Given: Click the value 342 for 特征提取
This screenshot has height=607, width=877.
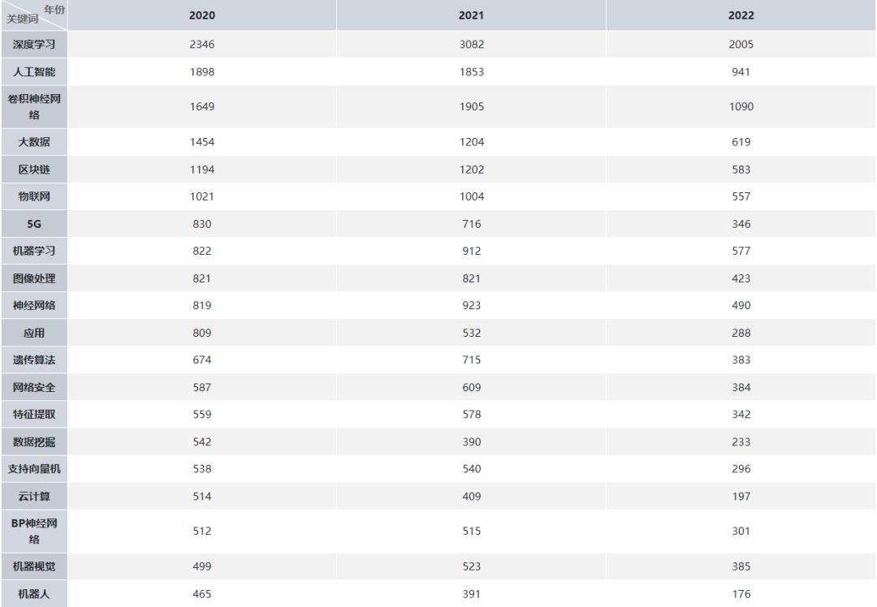Looking at the screenshot, I should tap(741, 414).
